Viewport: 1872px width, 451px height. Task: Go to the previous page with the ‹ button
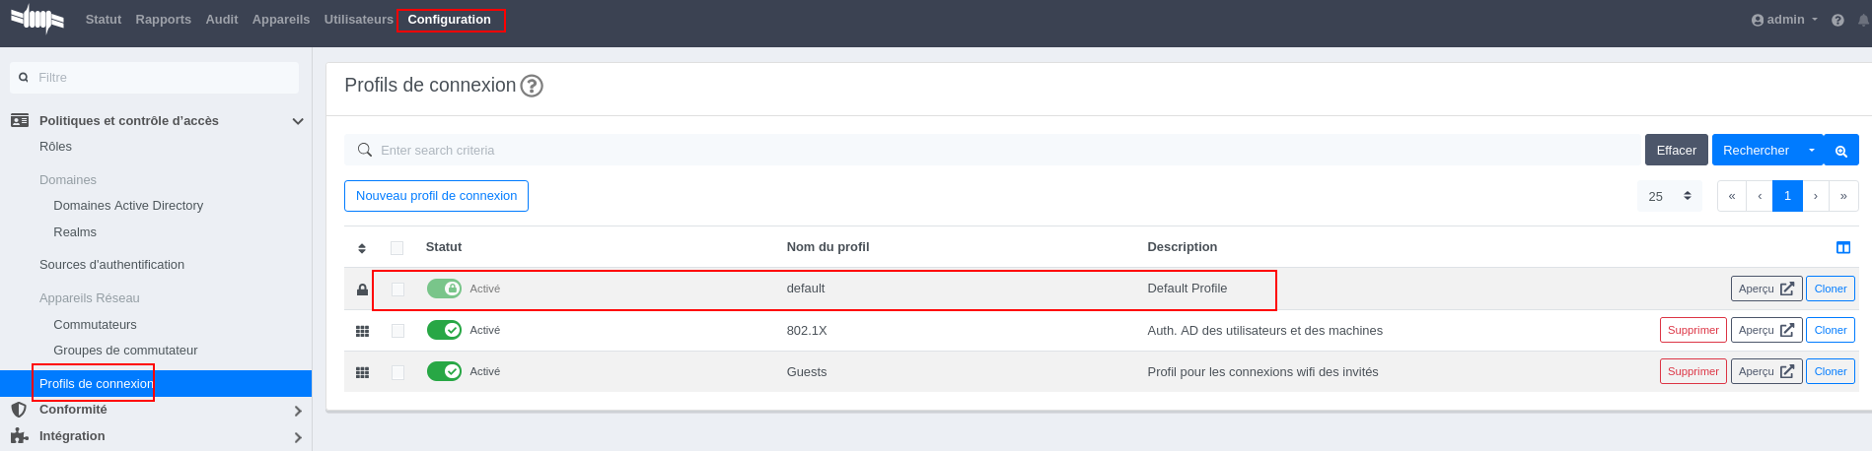click(x=1760, y=196)
